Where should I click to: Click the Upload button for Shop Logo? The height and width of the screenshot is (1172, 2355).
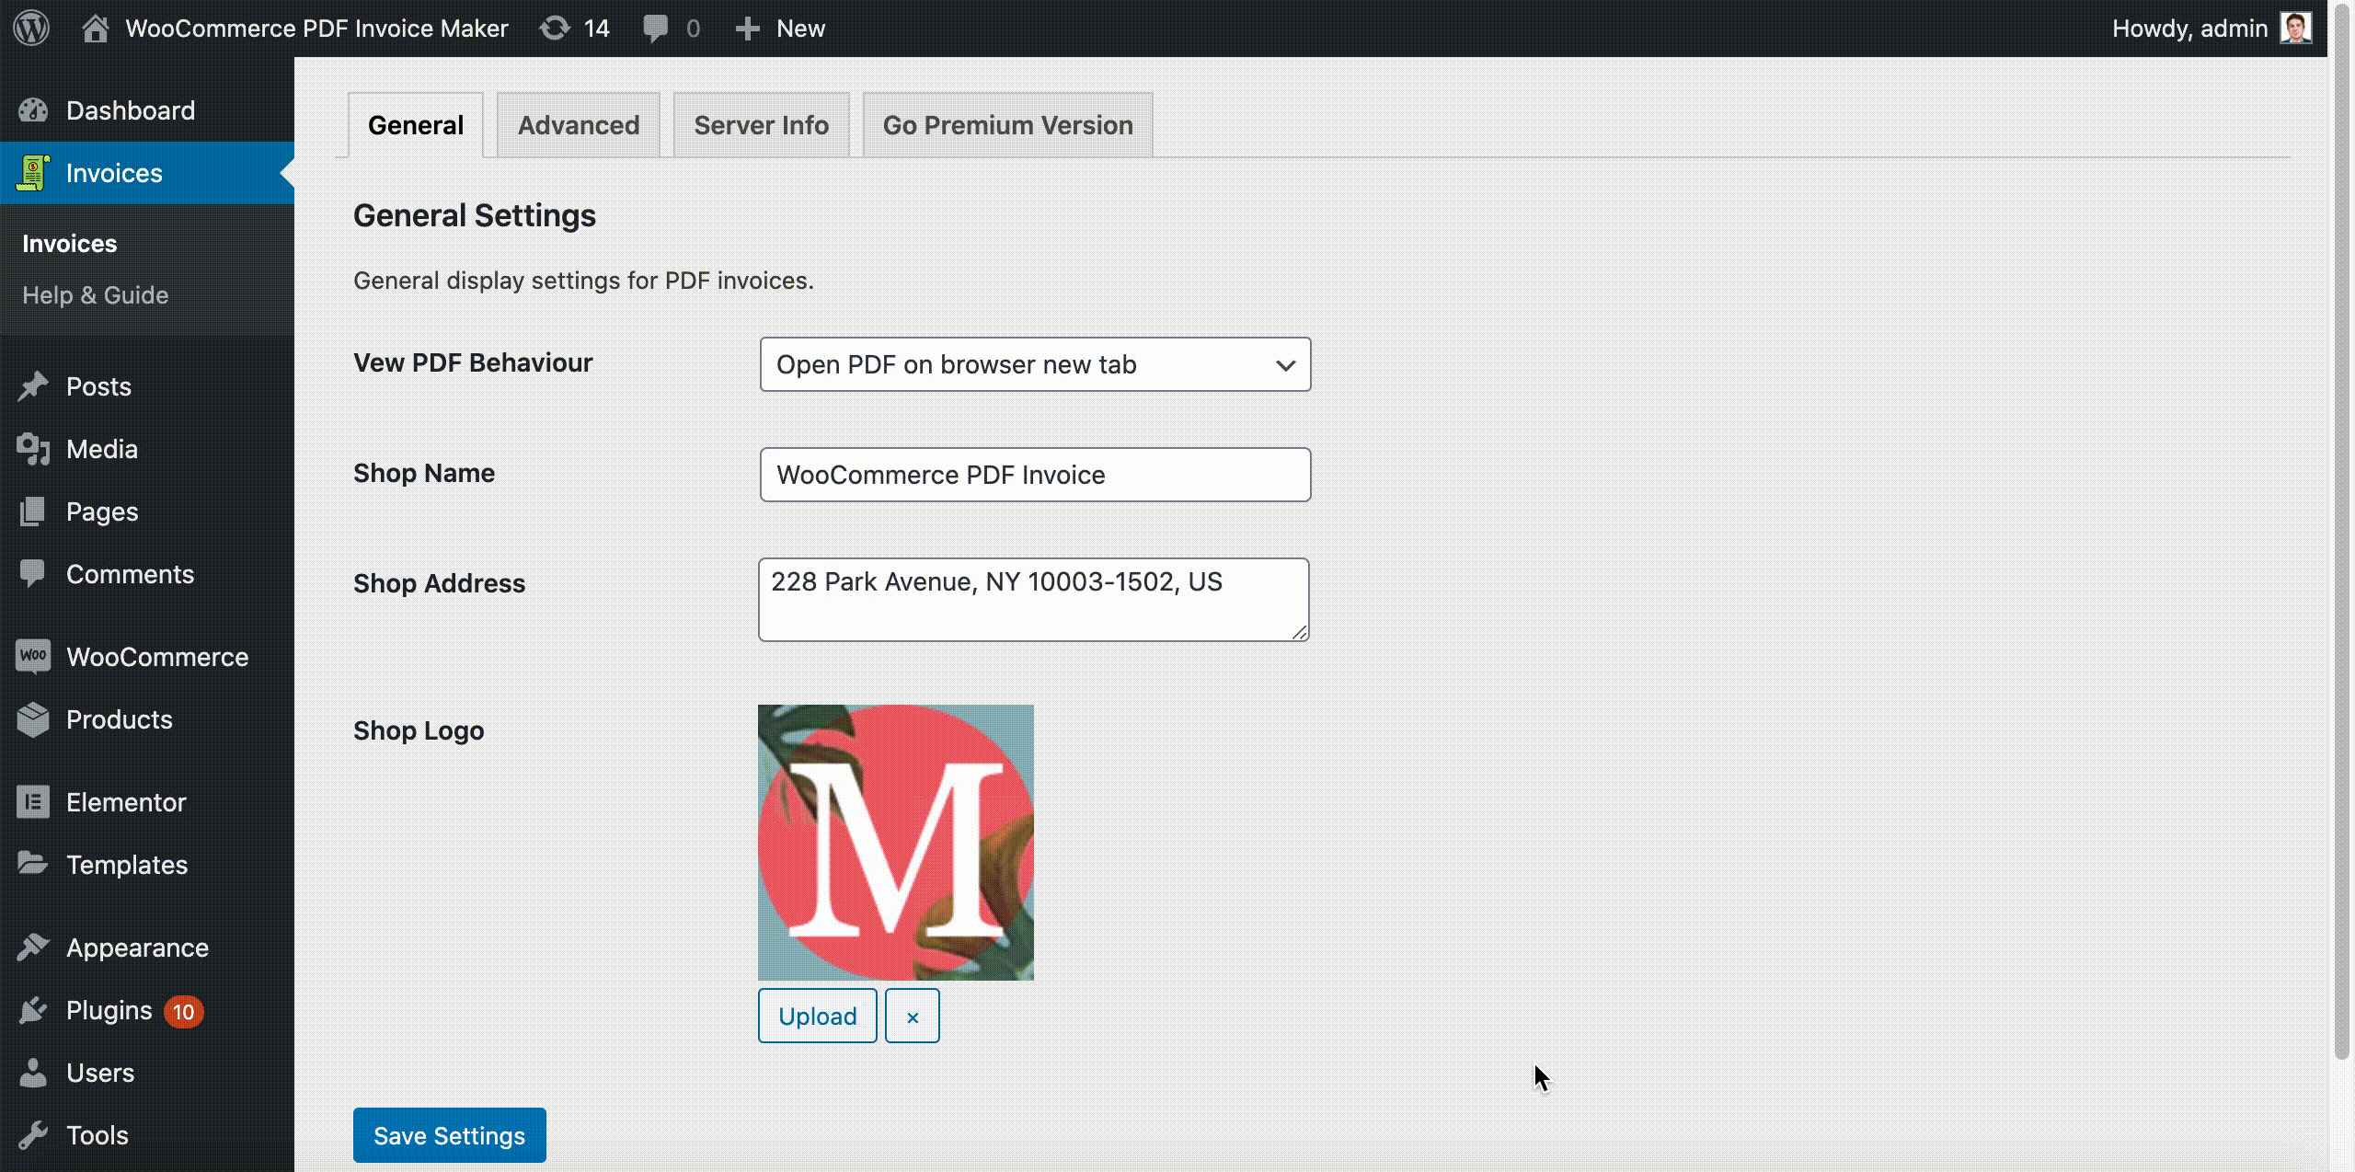(x=817, y=1016)
